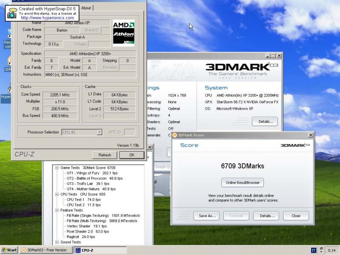Viewport: 340px width, 255px height.
Task: Select GT2 - Battle of Proxycon row
Action: tap(94, 178)
